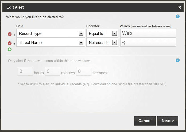The width and height of the screenshot is (186, 132).
Task: Click the hours input field
Action: pyautogui.click(x=25, y=71)
